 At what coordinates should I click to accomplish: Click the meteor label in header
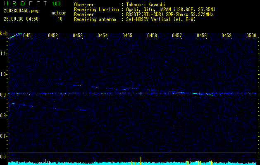click(x=58, y=13)
